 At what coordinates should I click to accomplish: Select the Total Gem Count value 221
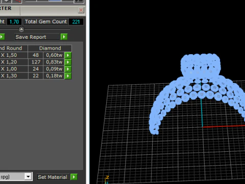pos(76,21)
